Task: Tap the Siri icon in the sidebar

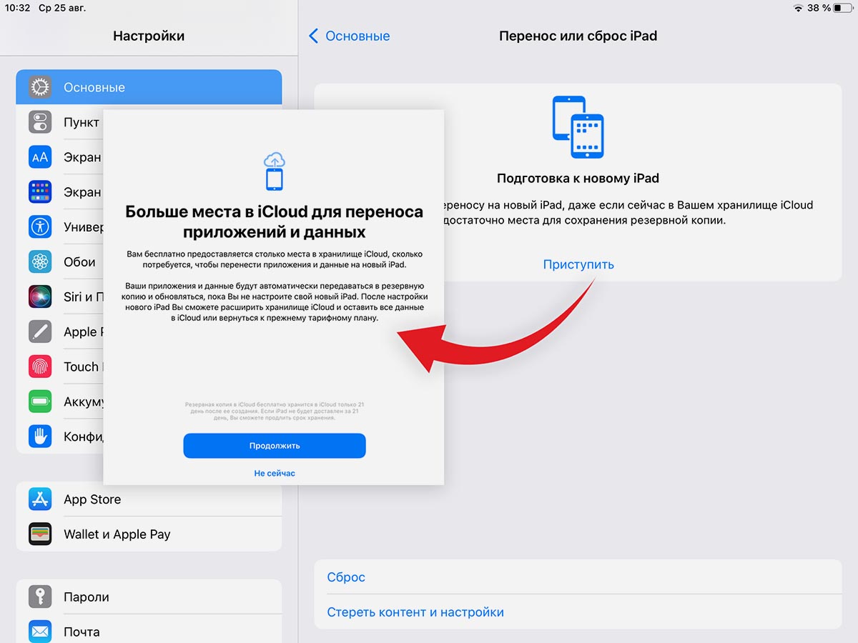Action: point(40,297)
